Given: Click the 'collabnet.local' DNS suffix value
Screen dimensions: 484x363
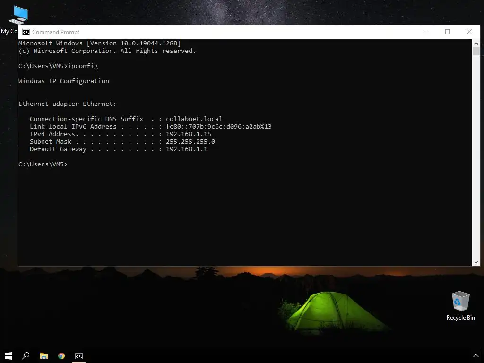Looking at the screenshot, I should click(194, 119).
